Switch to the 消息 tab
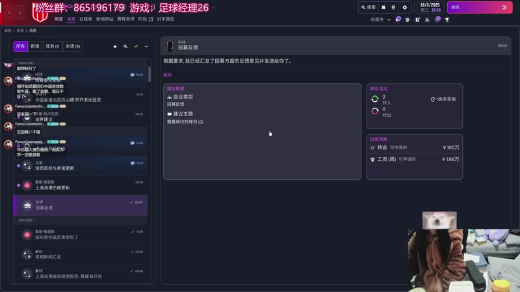 71,19
